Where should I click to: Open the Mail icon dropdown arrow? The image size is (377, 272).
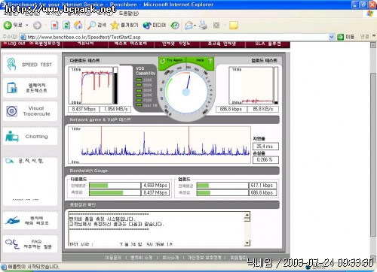pos(195,26)
